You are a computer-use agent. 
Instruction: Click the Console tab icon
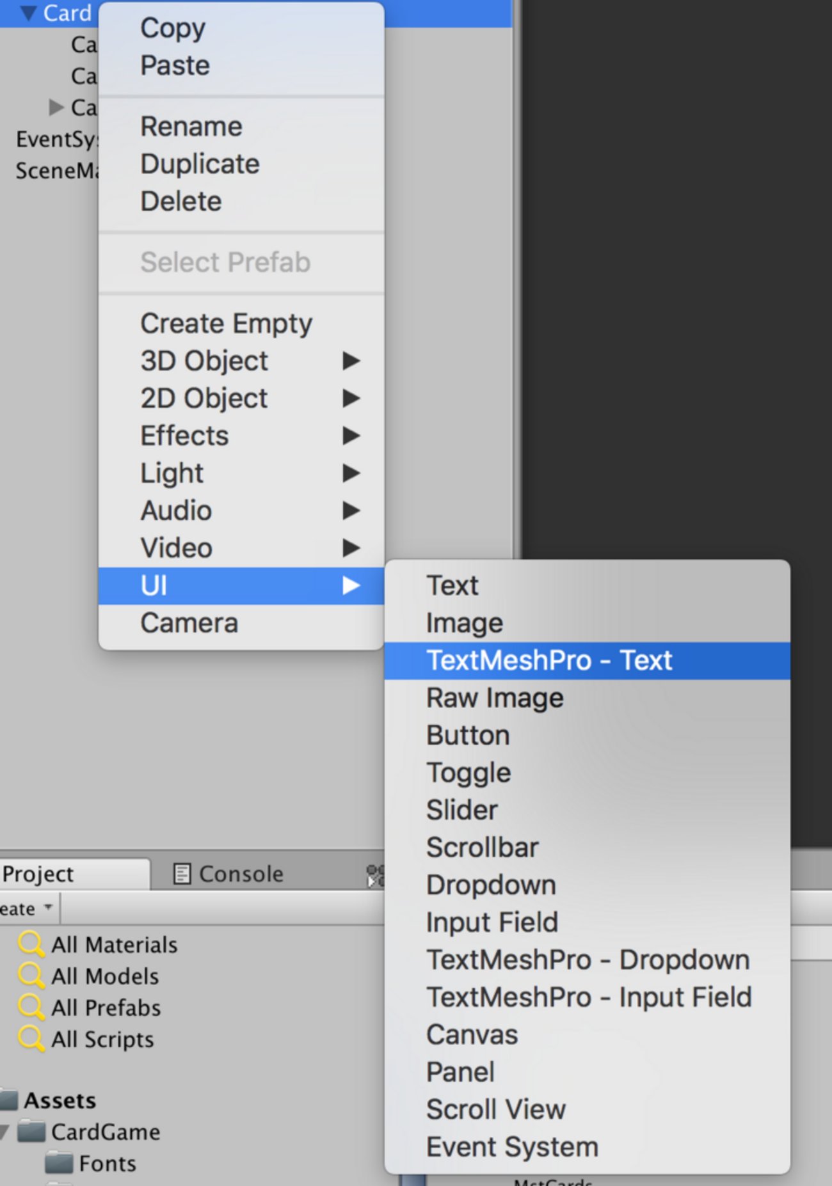tap(182, 874)
